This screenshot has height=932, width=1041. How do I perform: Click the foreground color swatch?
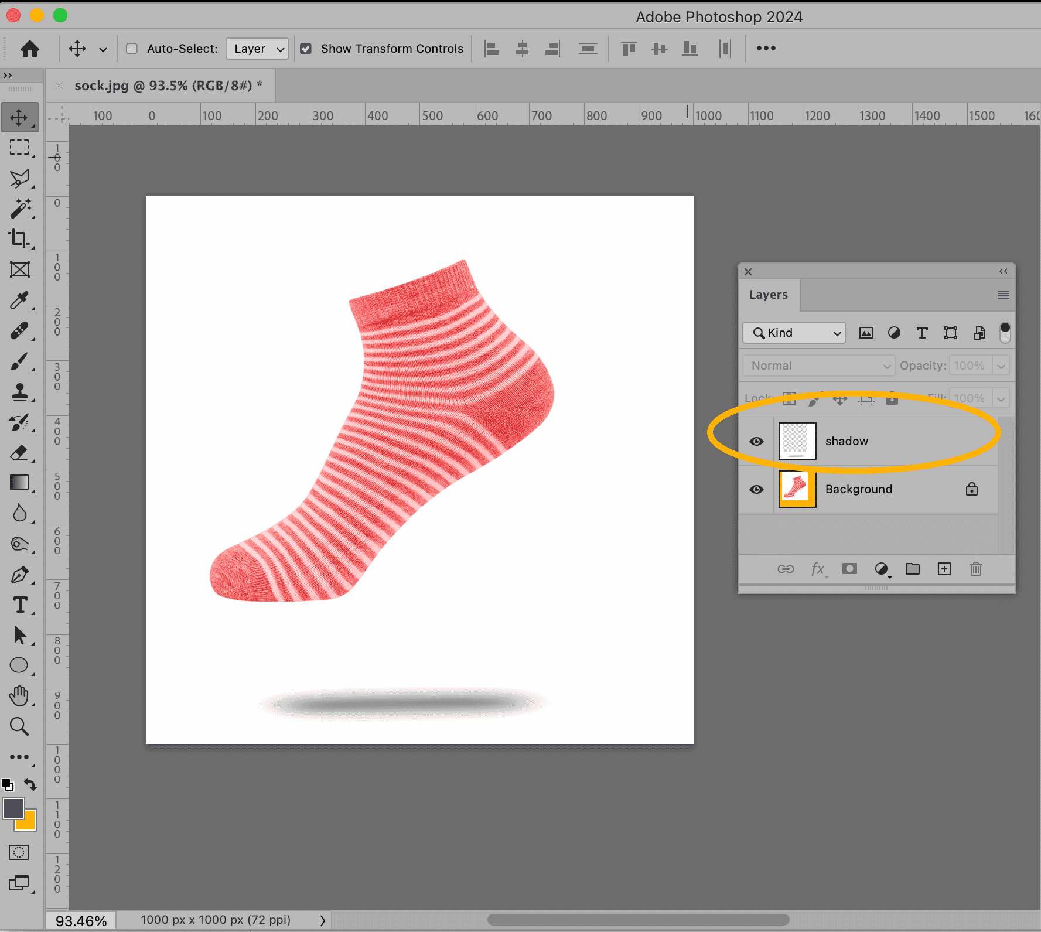point(13,809)
